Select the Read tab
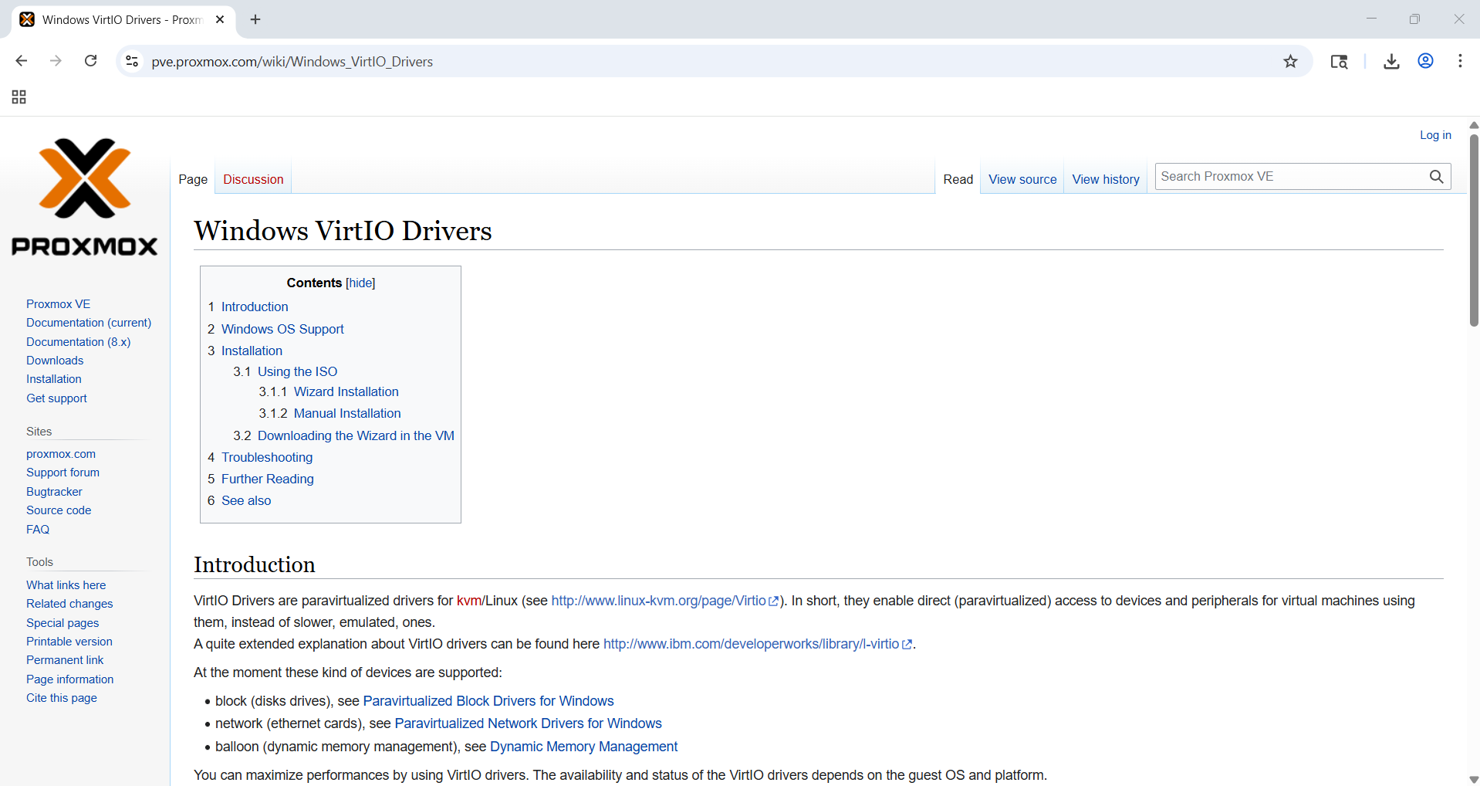 [x=958, y=179]
